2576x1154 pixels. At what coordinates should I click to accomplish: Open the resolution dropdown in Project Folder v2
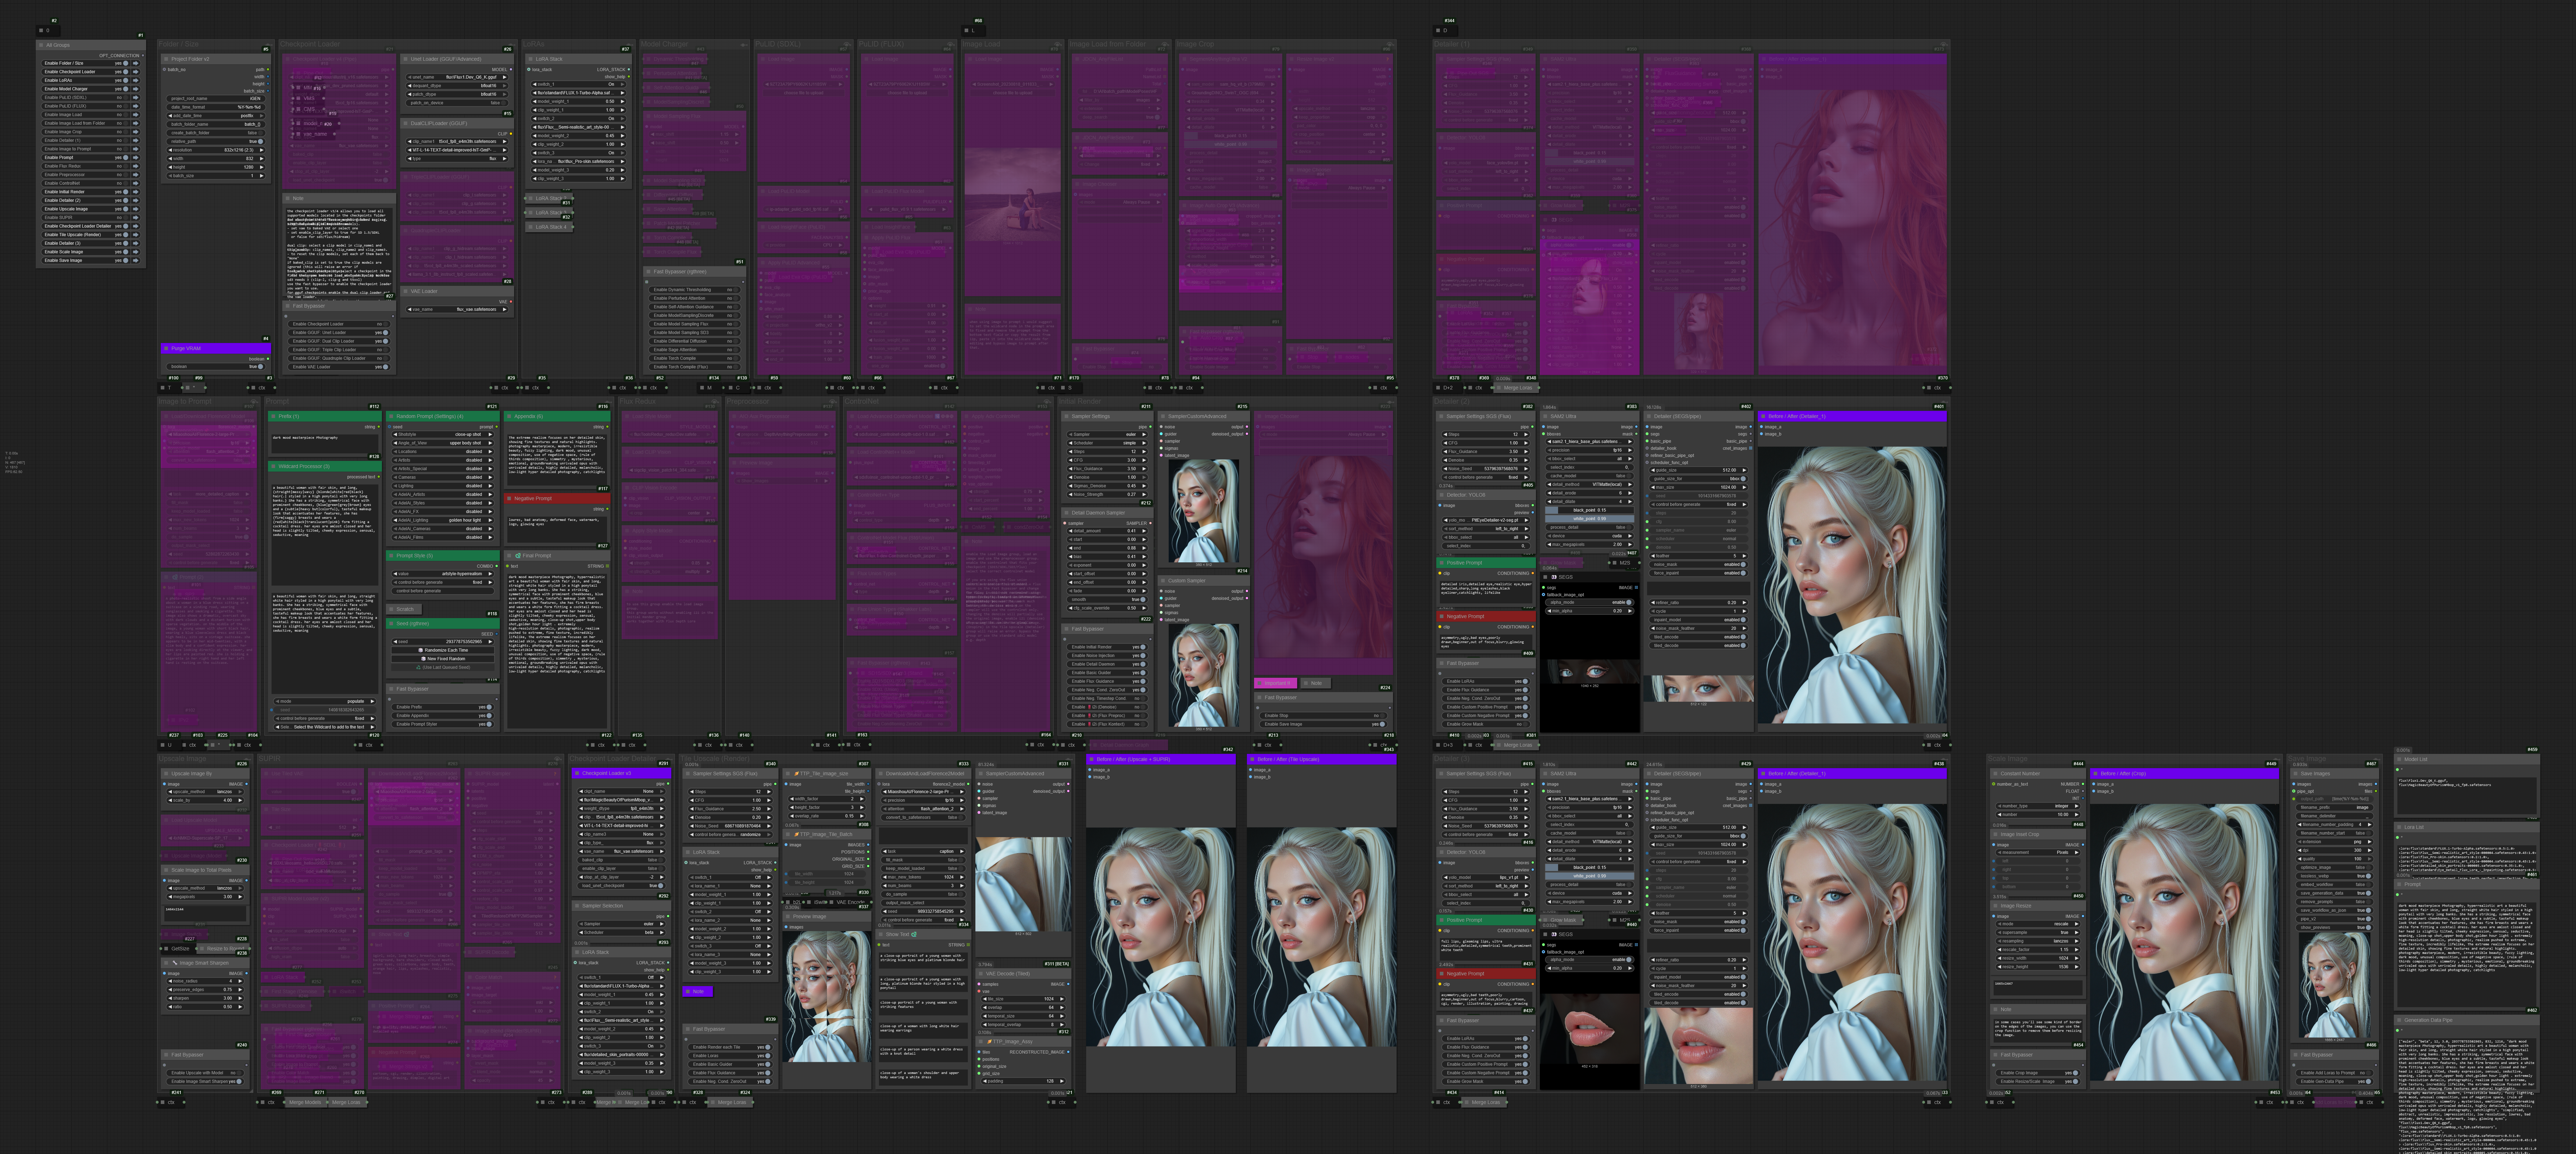(x=216, y=150)
